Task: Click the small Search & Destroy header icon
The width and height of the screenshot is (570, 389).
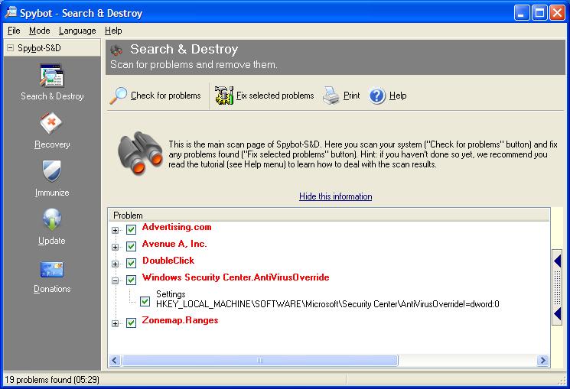Action: [116, 50]
